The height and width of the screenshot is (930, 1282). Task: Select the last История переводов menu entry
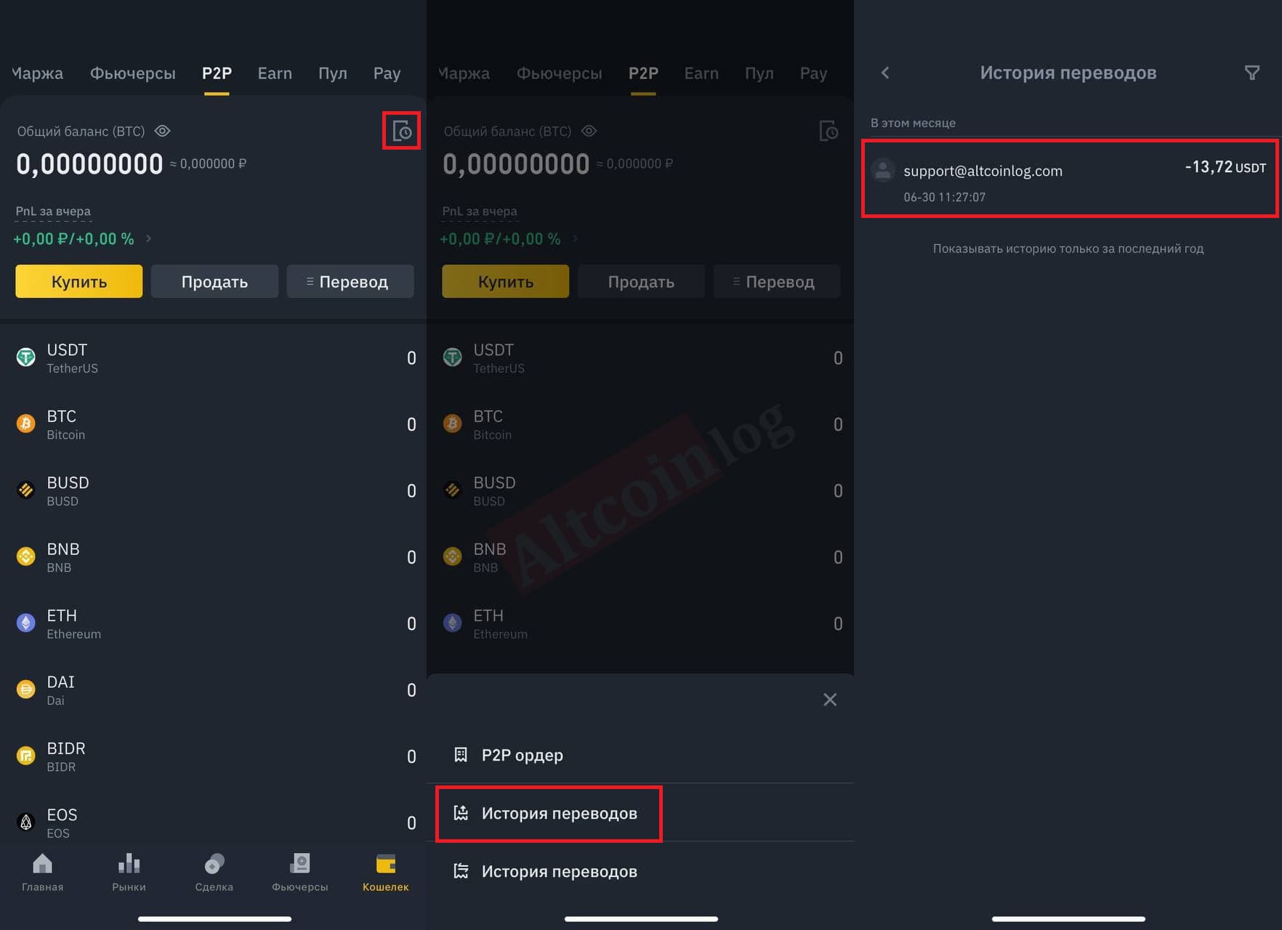pos(640,871)
